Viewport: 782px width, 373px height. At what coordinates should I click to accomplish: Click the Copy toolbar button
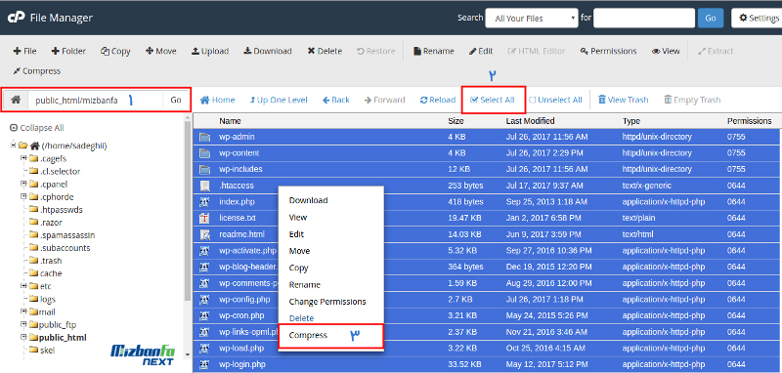115,51
